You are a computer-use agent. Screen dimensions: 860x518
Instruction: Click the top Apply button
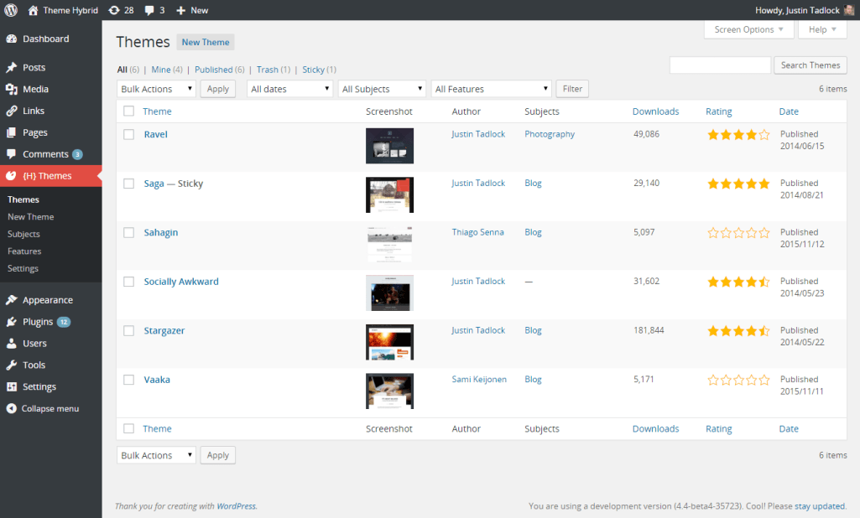(218, 89)
